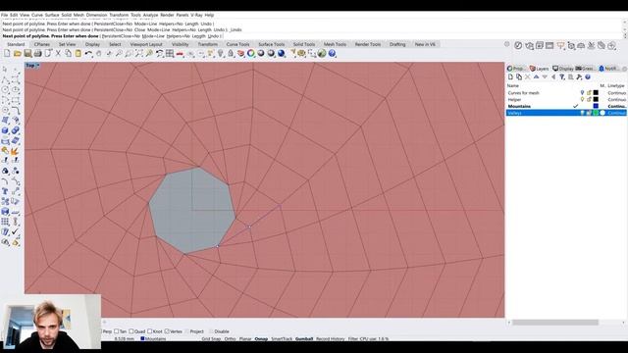Open a file using the folder icon
The image size is (628, 353).
[x=18, y=53]
